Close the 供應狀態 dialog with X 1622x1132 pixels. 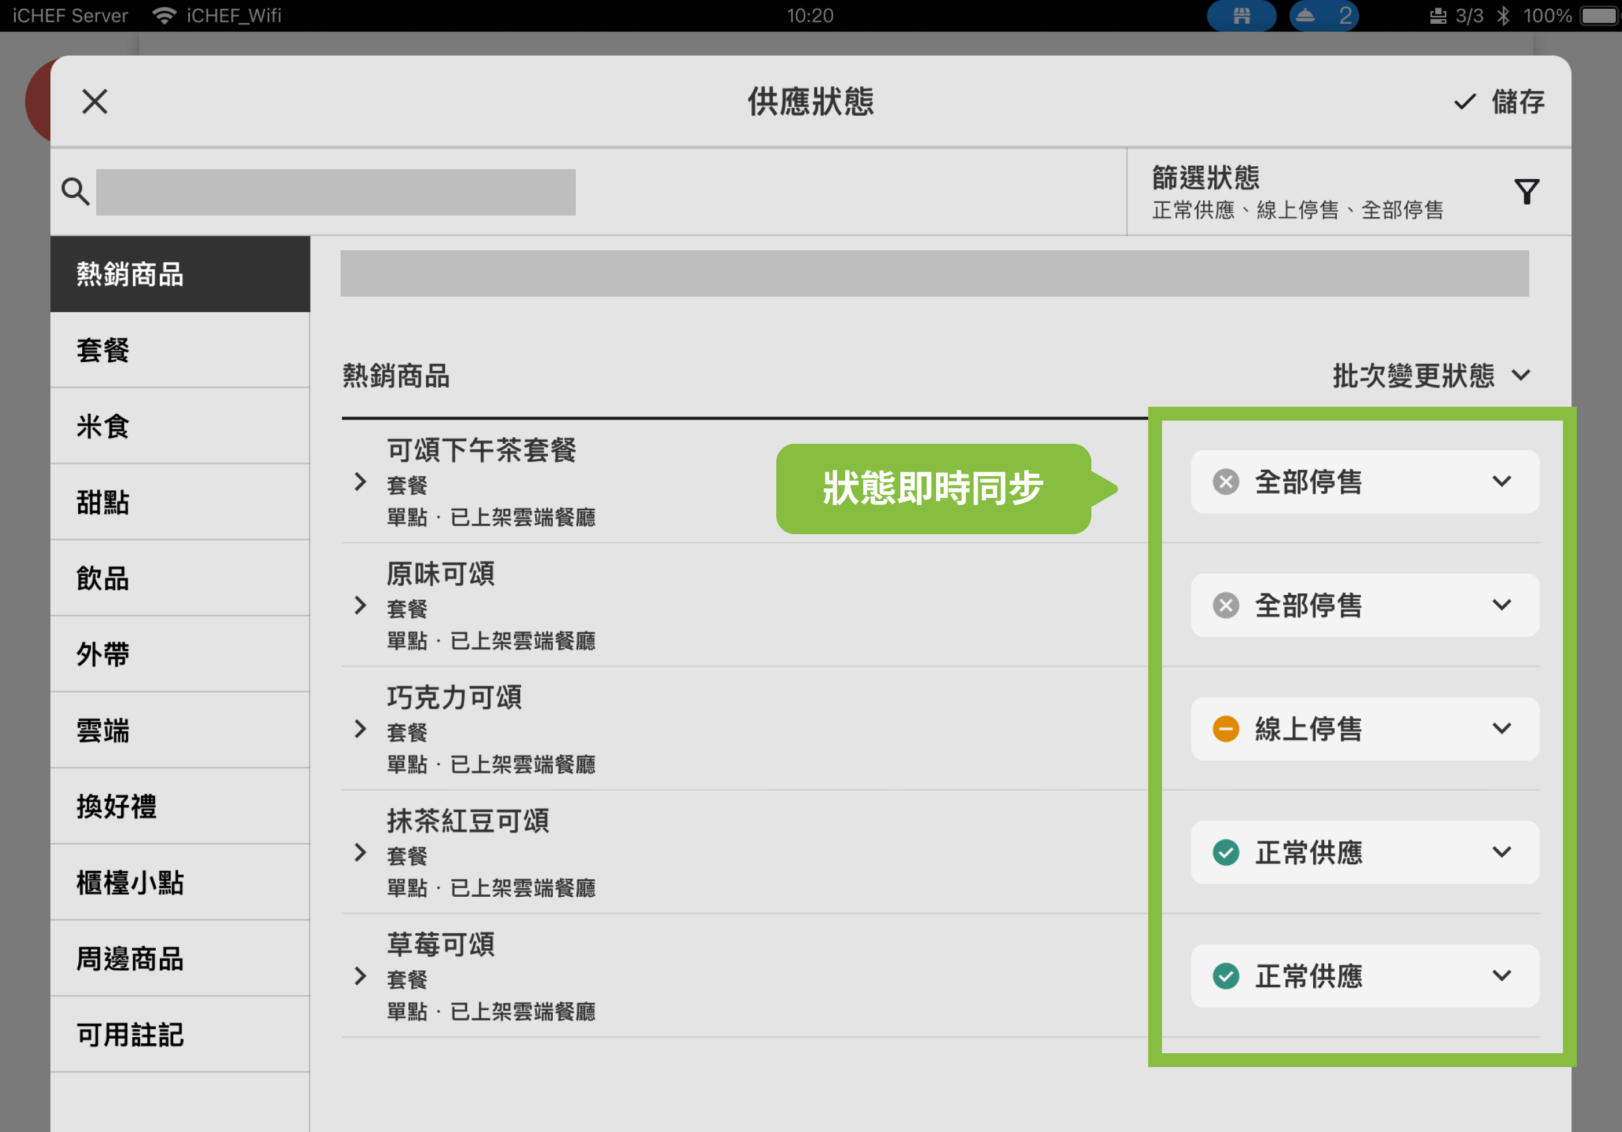(x=94, y=102)
